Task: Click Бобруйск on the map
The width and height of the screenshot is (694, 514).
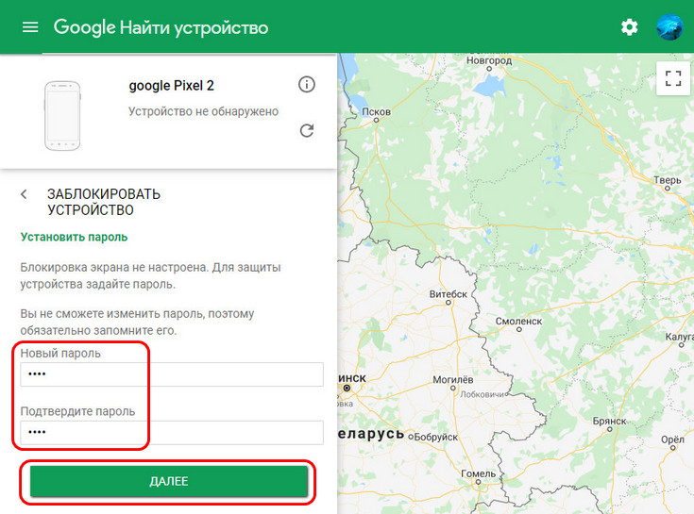Action: click(436, 437)
